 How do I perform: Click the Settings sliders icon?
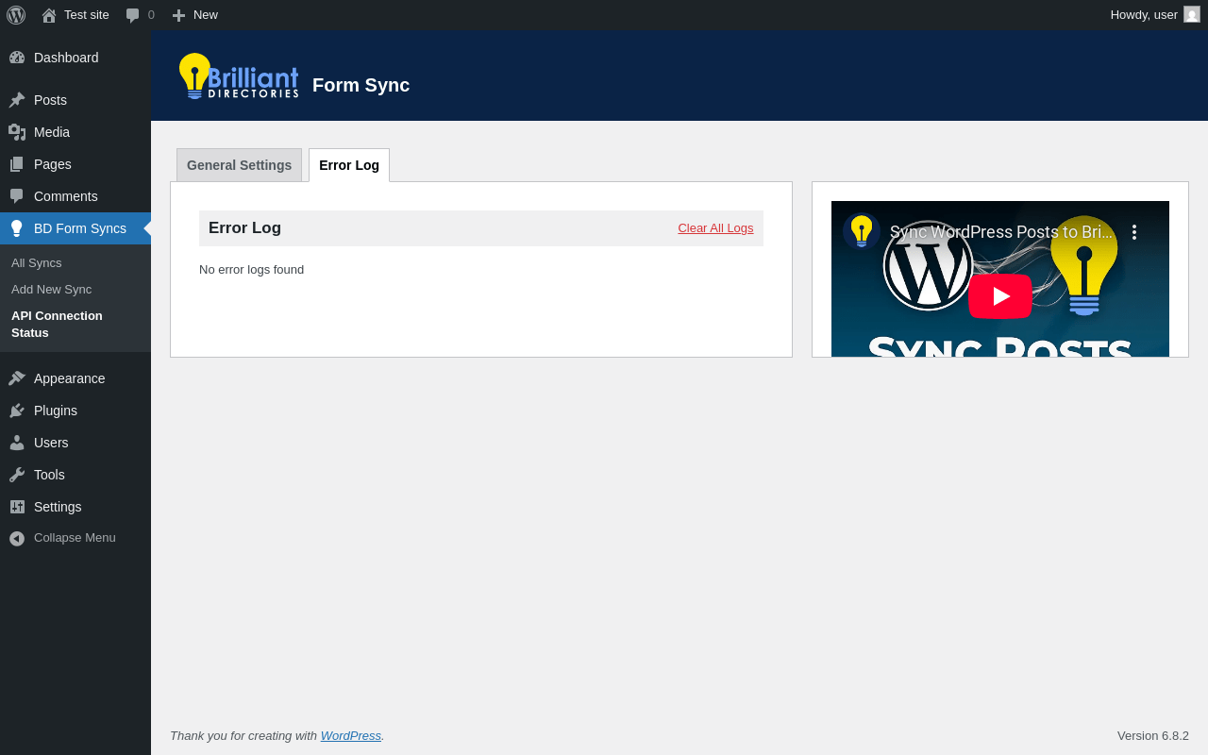[17, 507]
